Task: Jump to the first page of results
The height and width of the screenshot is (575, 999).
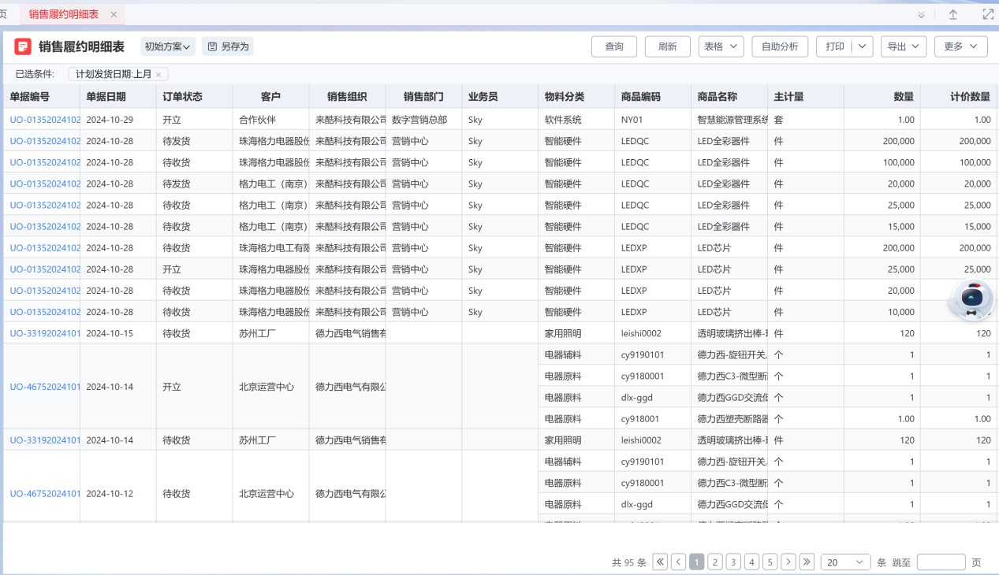Action: (660, 562)
